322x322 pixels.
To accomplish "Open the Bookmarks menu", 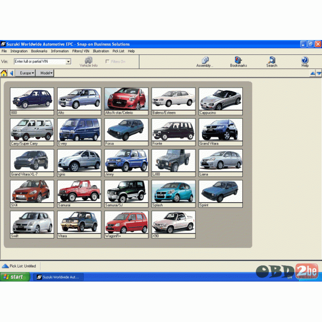I will tap(39, 51).
